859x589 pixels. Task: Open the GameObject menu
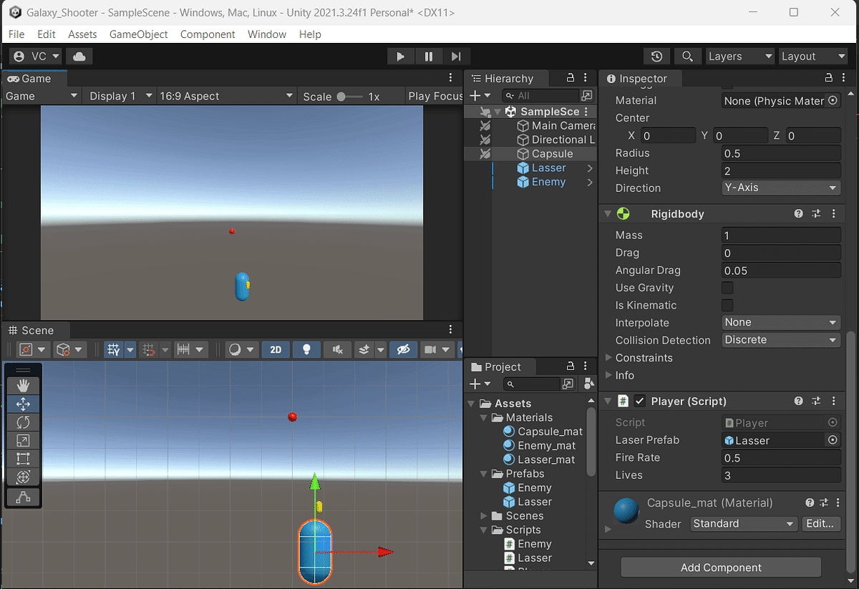click(x=138, y=34)
